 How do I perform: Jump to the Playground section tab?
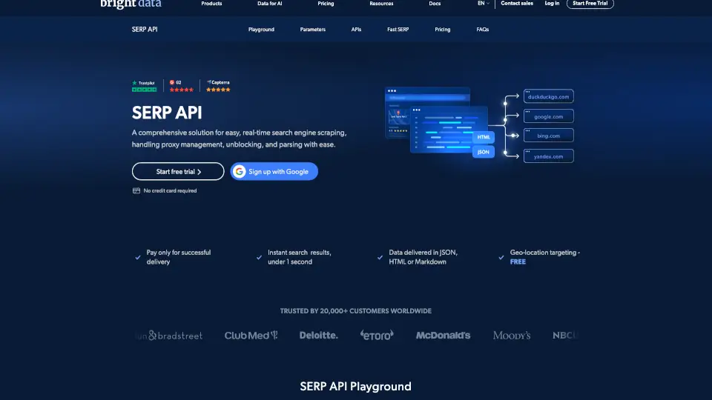pyautogui.click(x=261, y=30)
